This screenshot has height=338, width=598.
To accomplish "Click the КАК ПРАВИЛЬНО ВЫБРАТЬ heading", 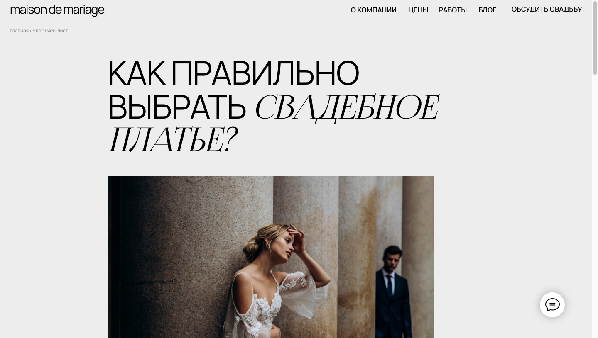I will pos(233,90).
